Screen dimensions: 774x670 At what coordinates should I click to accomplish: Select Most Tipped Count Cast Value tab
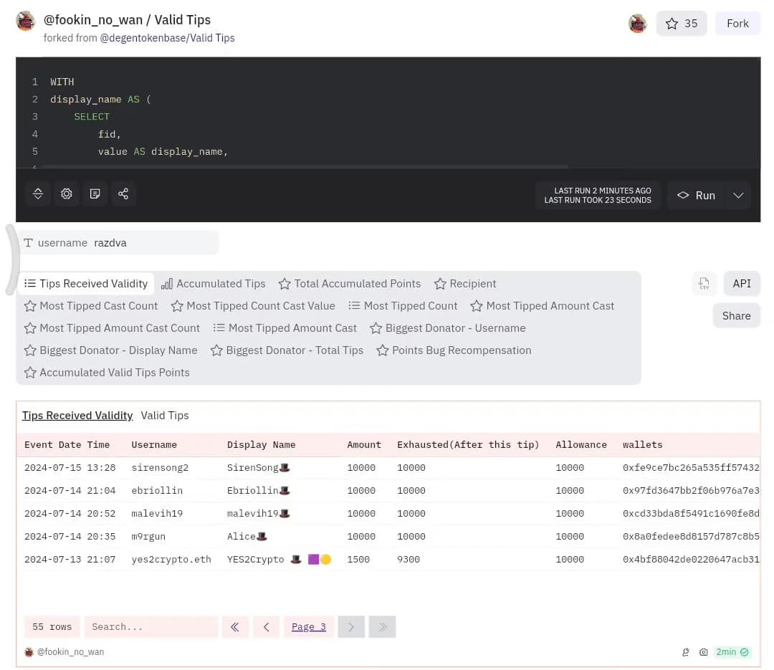tap(253, 306)
